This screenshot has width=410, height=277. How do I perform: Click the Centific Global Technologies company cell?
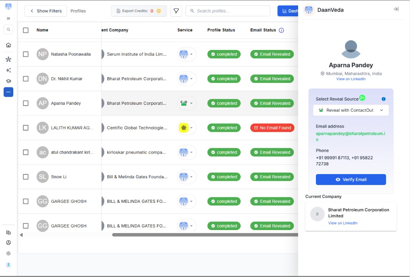[x=137, y=128]
